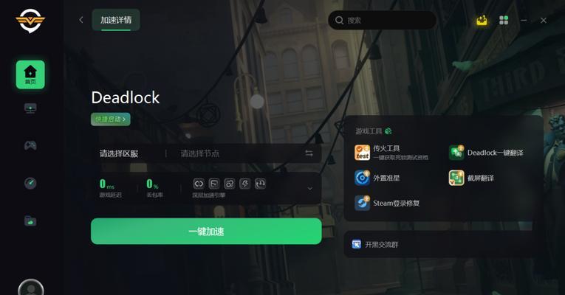Open the speedometer speed test icon
The image size is (565, 295).
[30, 183]
